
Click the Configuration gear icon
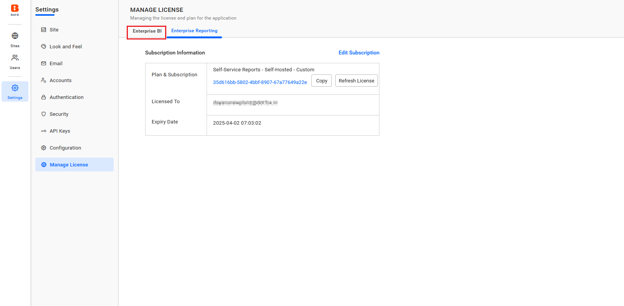(x=44, y=148)
